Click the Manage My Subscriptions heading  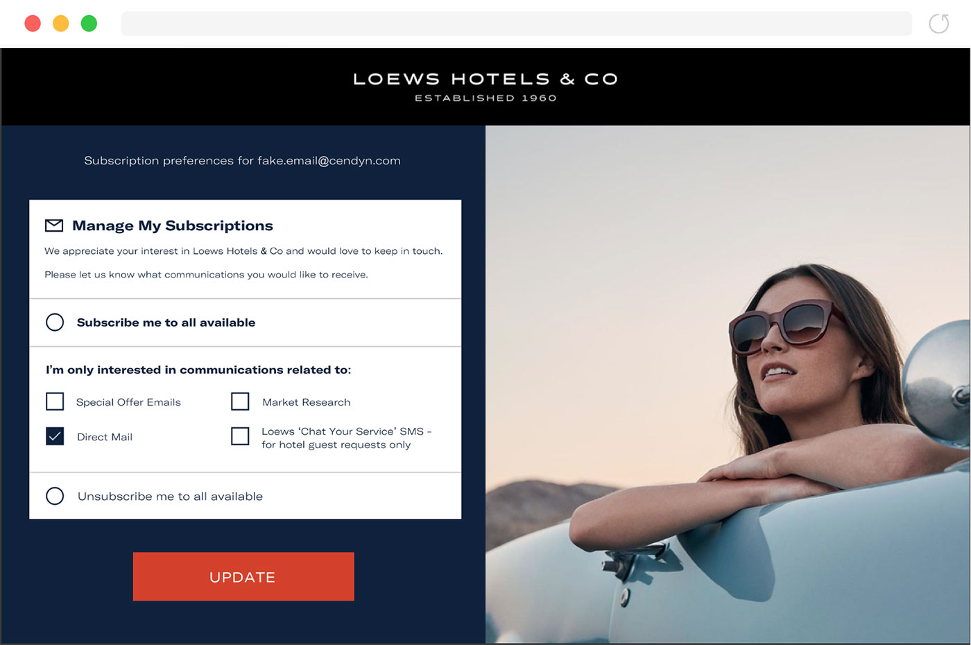tap(173, 225)
